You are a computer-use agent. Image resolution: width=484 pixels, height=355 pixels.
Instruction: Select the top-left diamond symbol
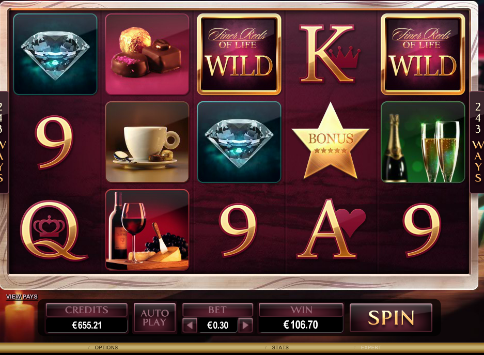[55, 54]
